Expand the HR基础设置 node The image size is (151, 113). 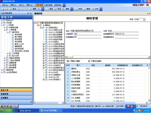(x=5, y=28)
